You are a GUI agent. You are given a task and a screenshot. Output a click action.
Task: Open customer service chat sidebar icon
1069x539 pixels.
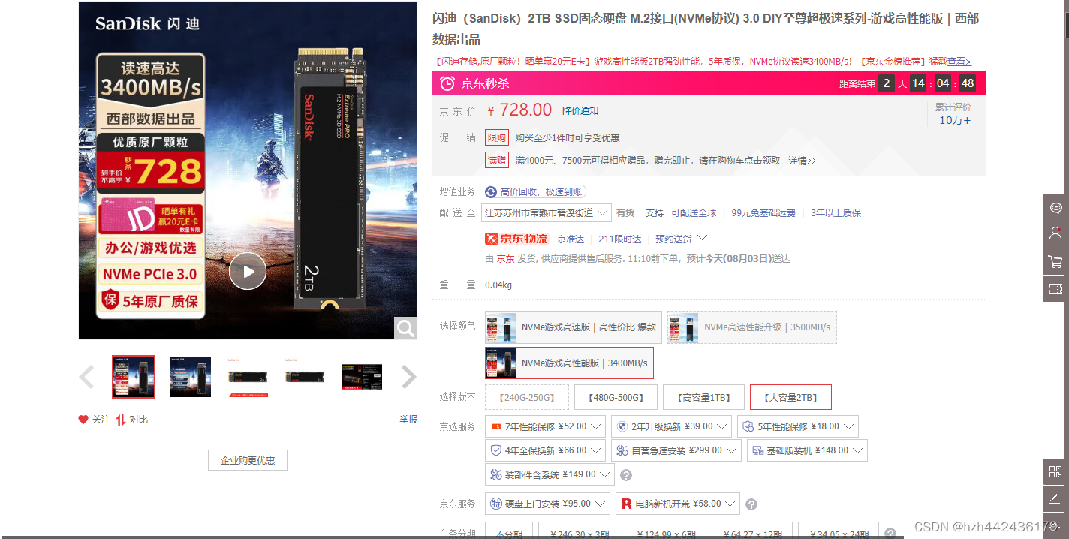(x=1055, y=208)
